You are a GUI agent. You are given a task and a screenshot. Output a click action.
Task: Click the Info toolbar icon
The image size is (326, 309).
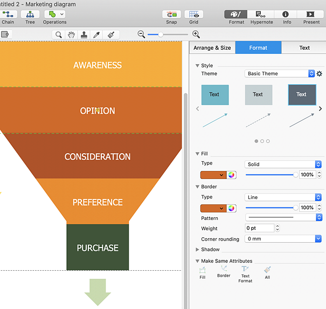pos(286,15)
